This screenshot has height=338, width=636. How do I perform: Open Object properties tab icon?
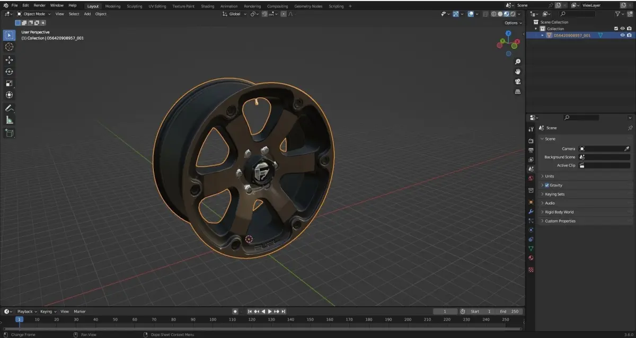click(531, 202)
